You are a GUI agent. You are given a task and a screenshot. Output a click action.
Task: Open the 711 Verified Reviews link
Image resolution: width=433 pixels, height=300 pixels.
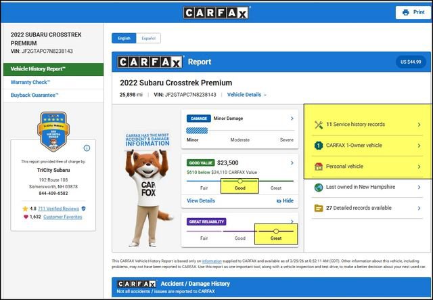coord(58,209)
